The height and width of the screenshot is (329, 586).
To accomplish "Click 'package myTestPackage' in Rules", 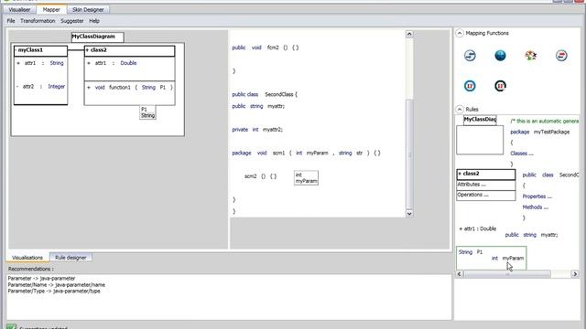I will pos(540,132).
